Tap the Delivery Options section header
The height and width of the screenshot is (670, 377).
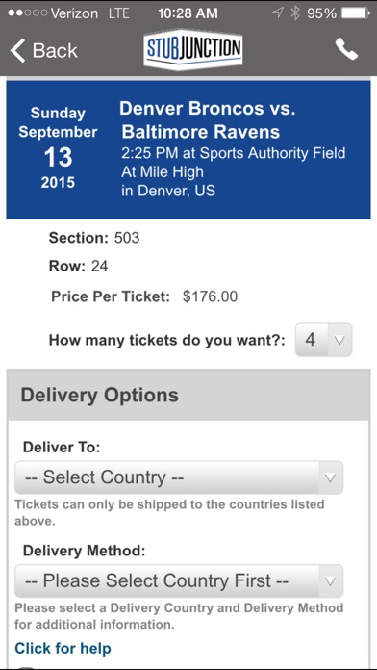[188, 395]
